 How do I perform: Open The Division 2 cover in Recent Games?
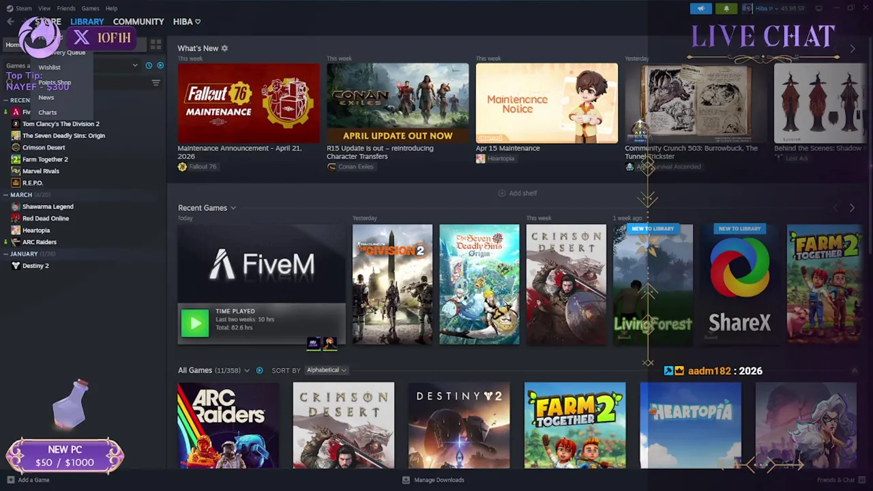pyautogui.click(x=392, y=284)
